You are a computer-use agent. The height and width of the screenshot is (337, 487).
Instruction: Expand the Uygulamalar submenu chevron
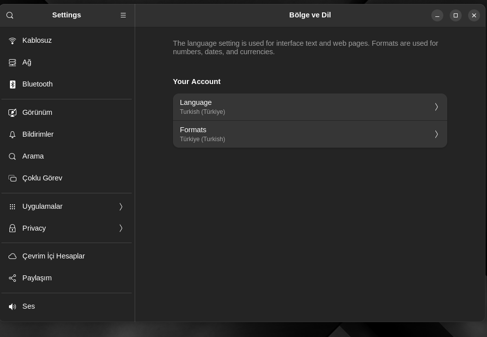(x=121, y=207)
